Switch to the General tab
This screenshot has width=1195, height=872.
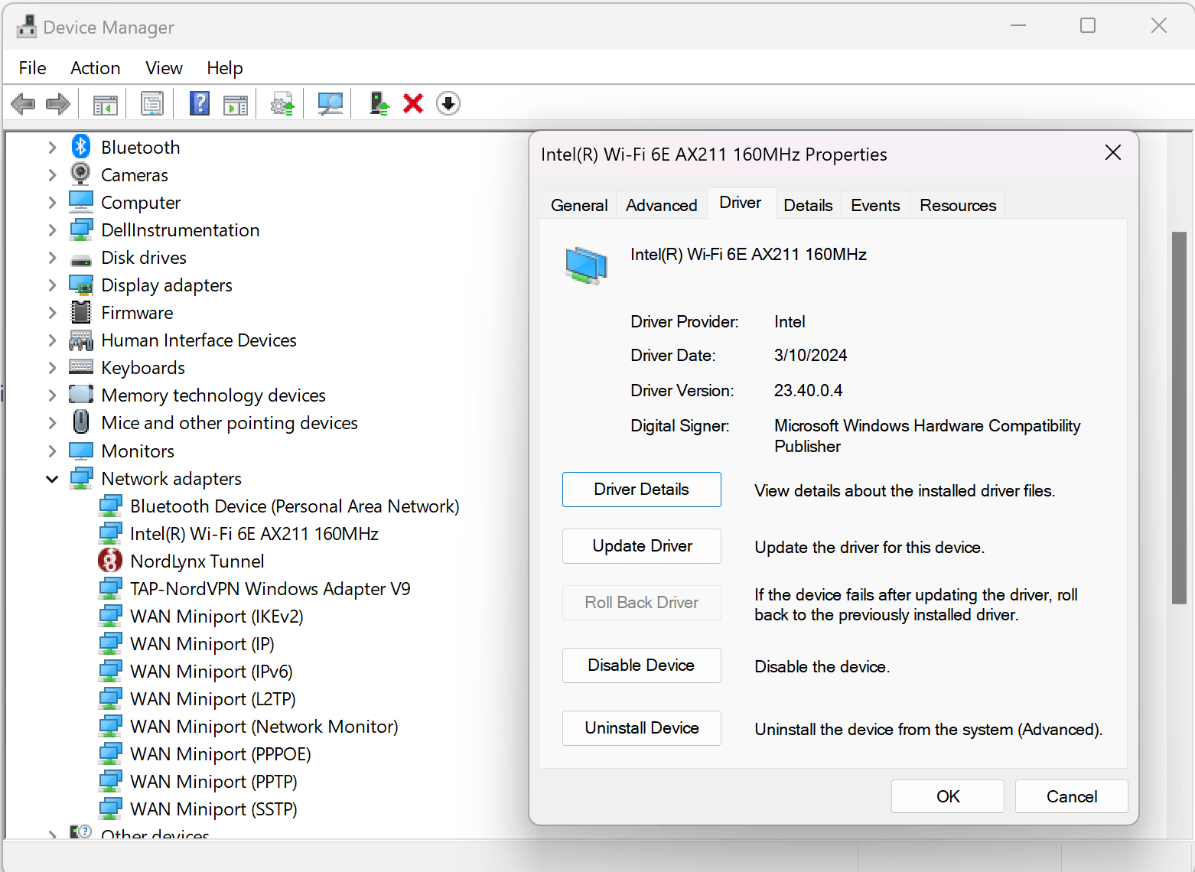(x=579, y=205)
